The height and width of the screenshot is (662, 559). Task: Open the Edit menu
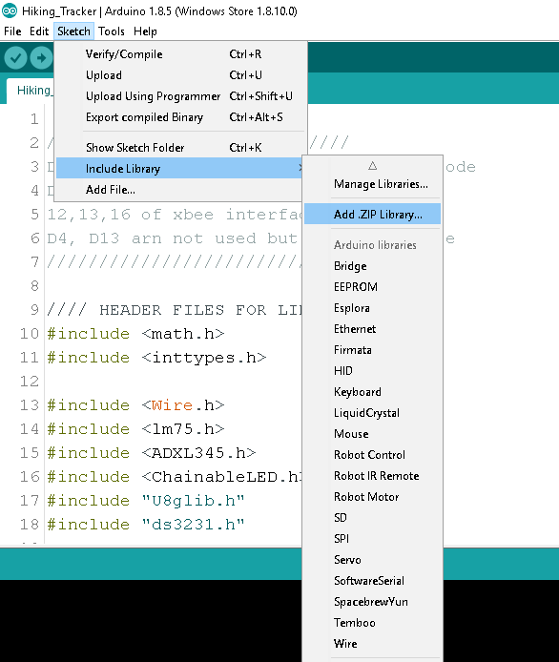(x=39, y=31)
